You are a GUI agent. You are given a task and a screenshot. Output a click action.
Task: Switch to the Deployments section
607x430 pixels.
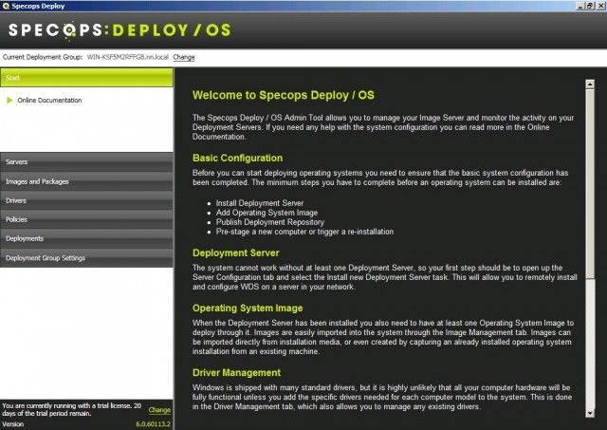[x=86, y=238]
